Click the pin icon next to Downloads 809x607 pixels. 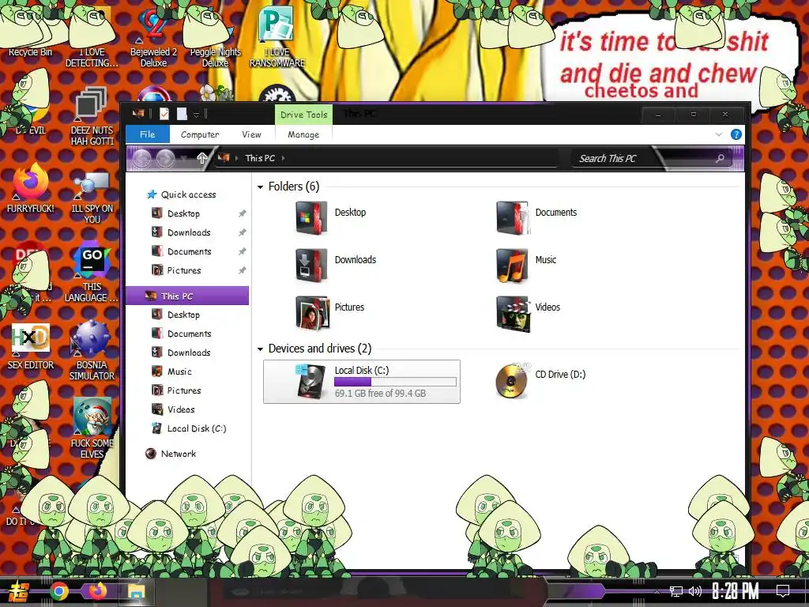pyautogui.click(x=242, y=232)
